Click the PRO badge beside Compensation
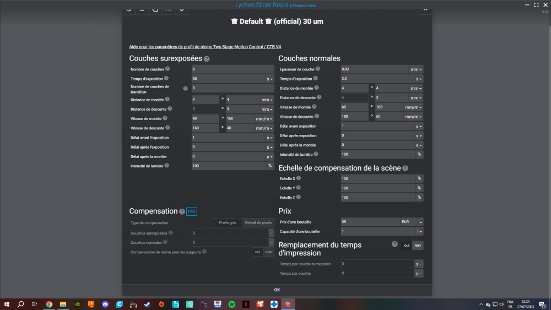This screenshot has height=310, width=551. pos(192,211)
